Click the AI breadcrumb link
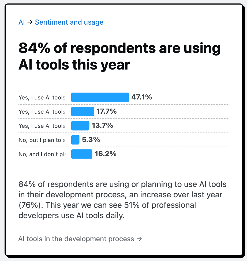247x261 pixels. pos(21,22)
